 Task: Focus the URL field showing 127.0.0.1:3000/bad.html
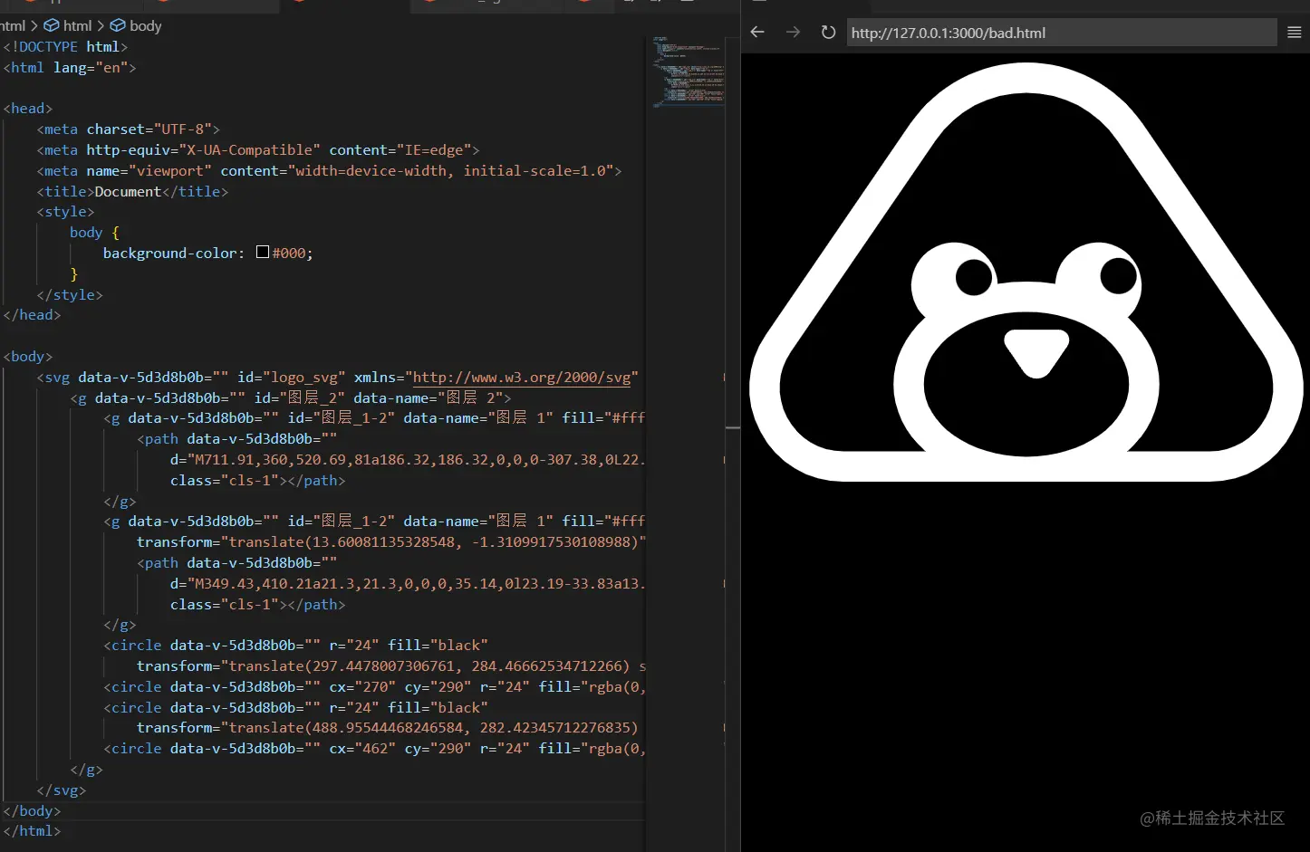pos(1062,33)
